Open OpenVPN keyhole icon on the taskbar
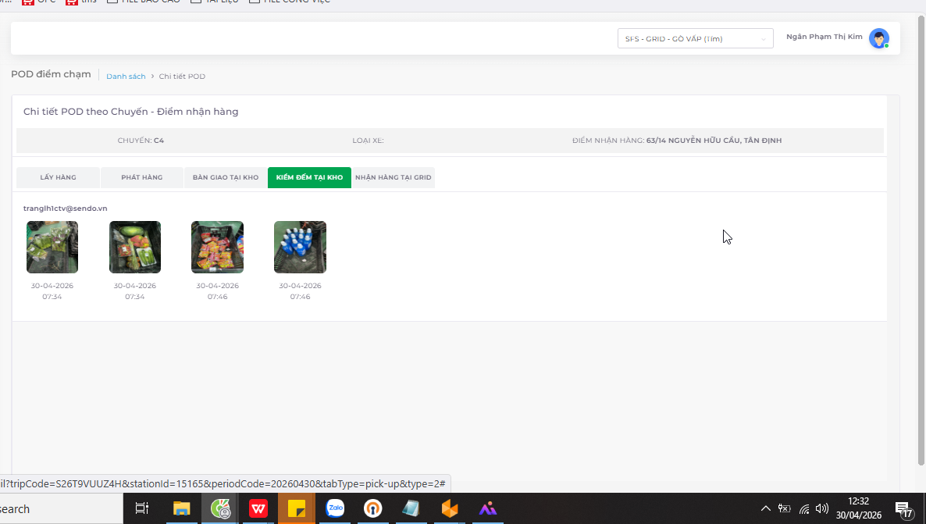This screenshot has width=926, height=524. 372,508
